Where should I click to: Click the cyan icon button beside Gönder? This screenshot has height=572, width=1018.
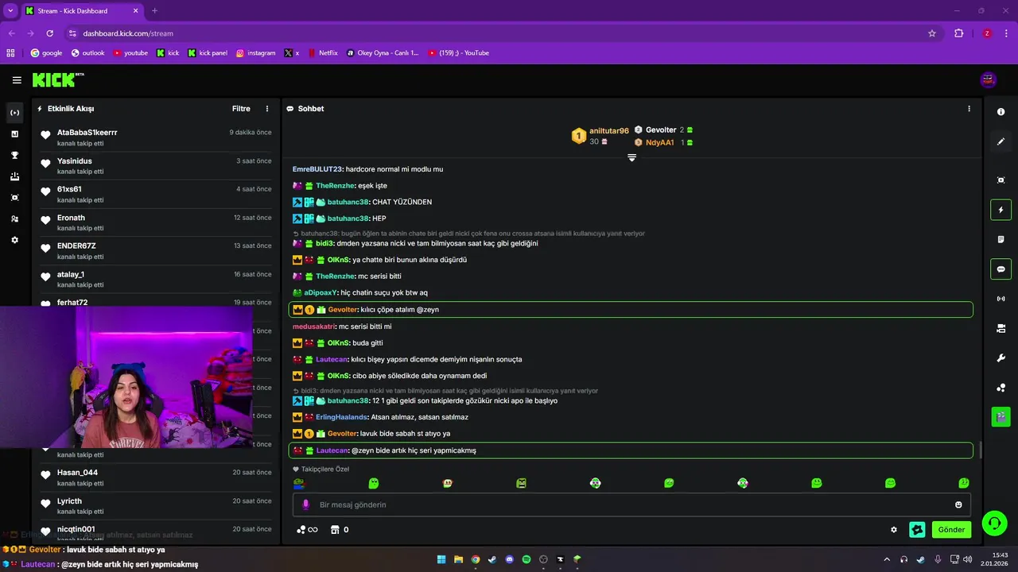[x=917, y=530]
